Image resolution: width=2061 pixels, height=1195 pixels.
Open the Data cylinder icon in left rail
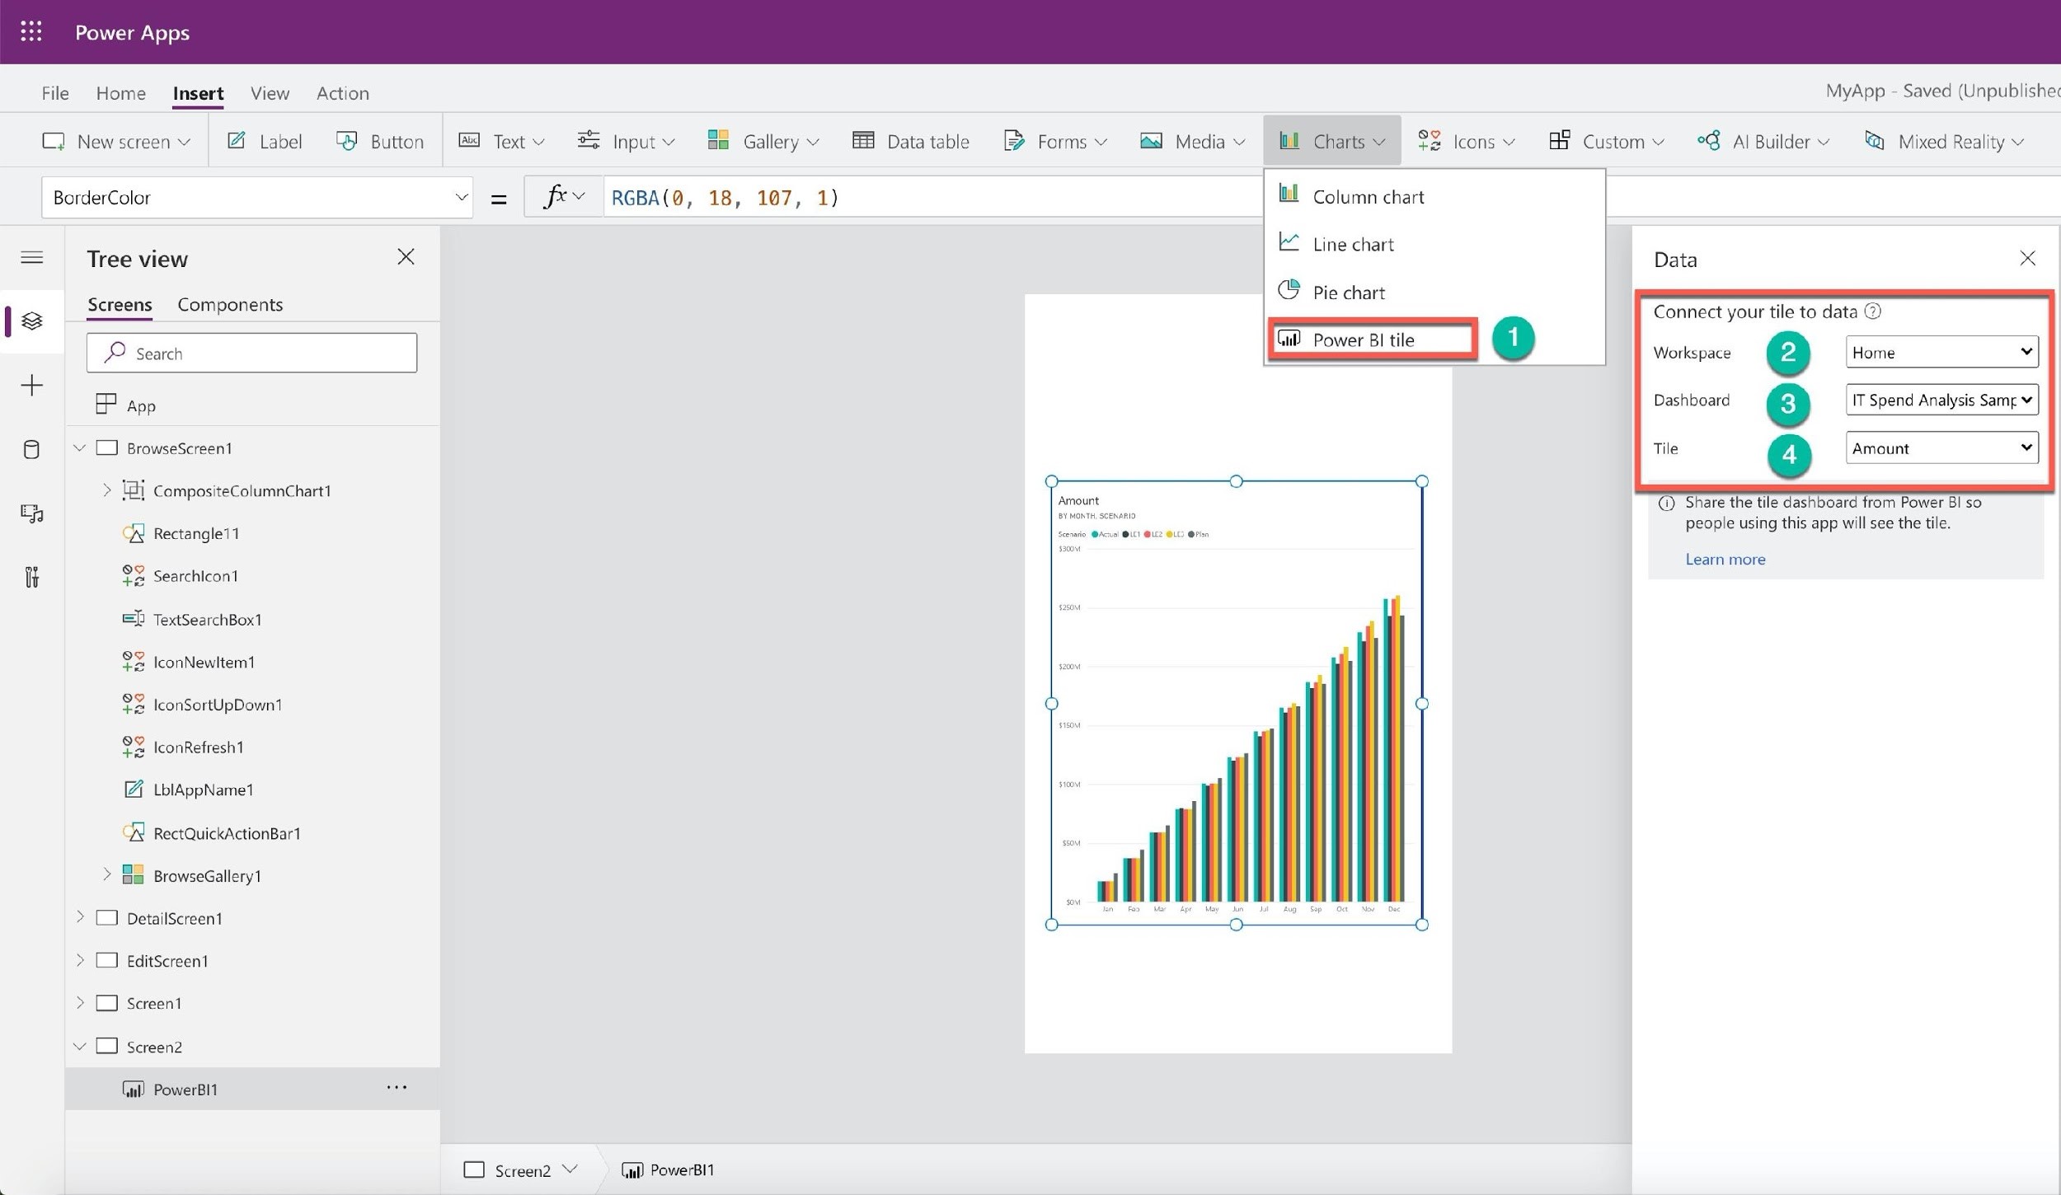pyautogui.click(x=31, y=449)
